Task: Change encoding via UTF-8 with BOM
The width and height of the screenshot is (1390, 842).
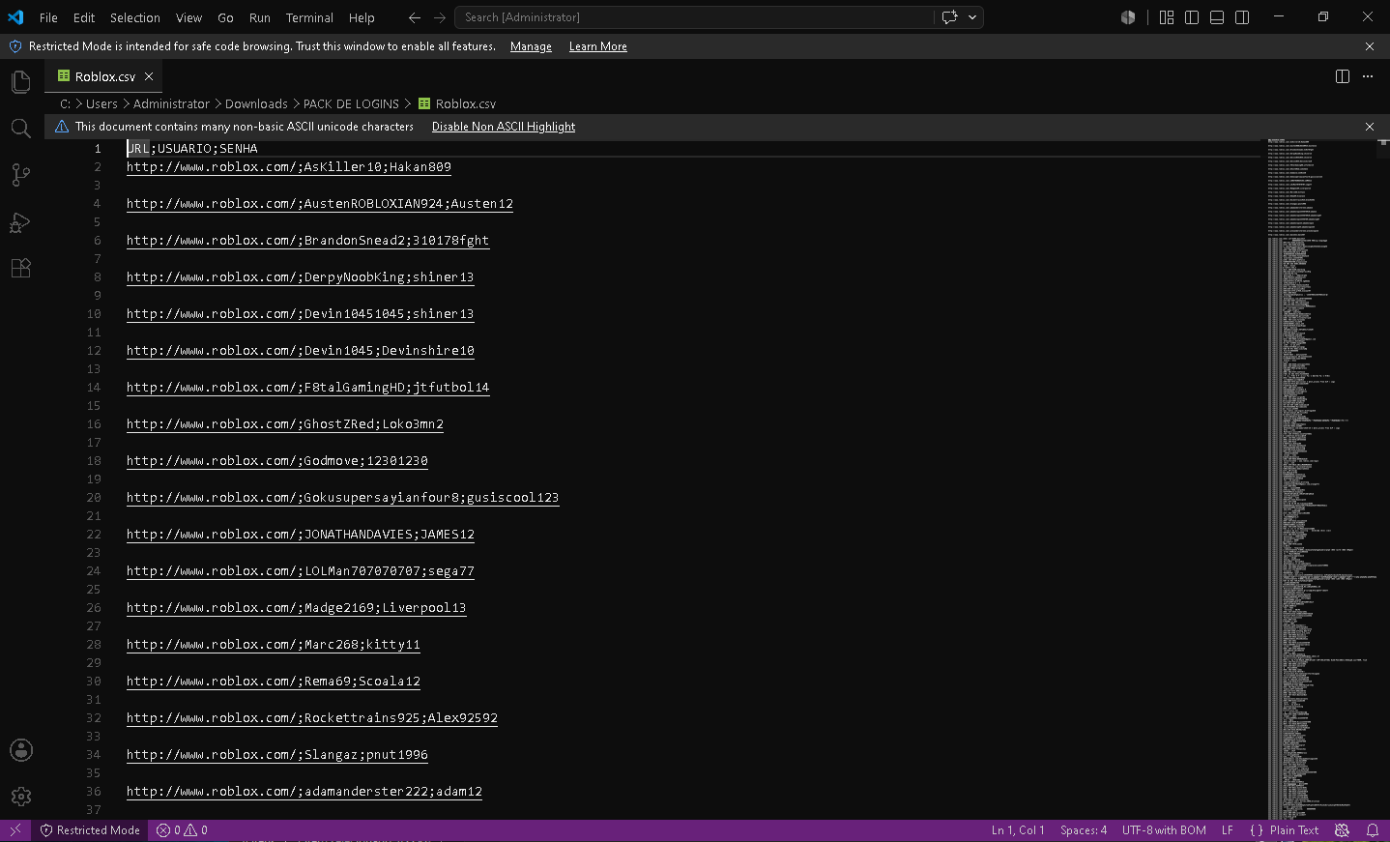Action: click(1164, 830)
